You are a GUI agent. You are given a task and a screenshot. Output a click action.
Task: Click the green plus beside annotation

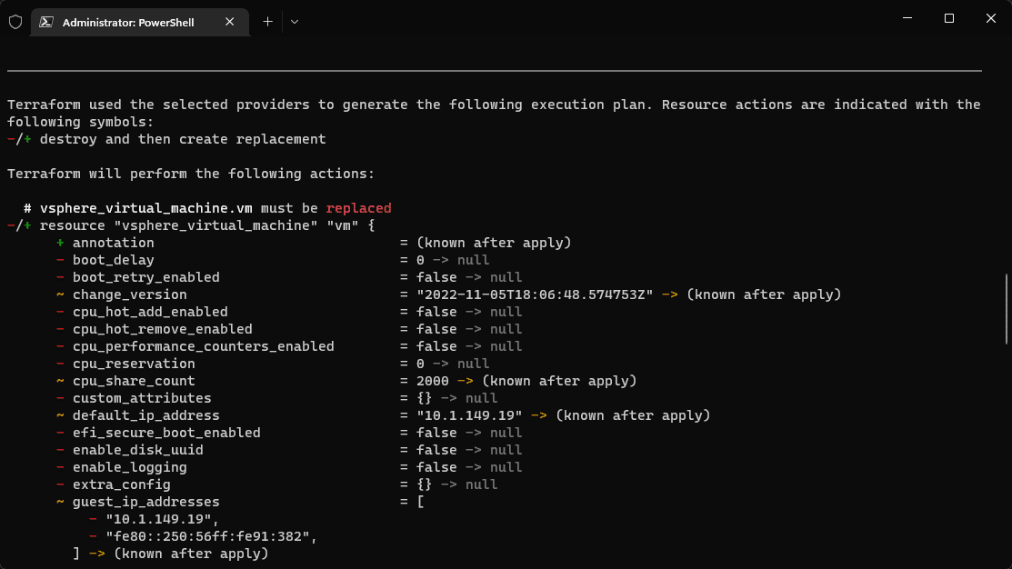pyautogui.click(x=60, y=243)
